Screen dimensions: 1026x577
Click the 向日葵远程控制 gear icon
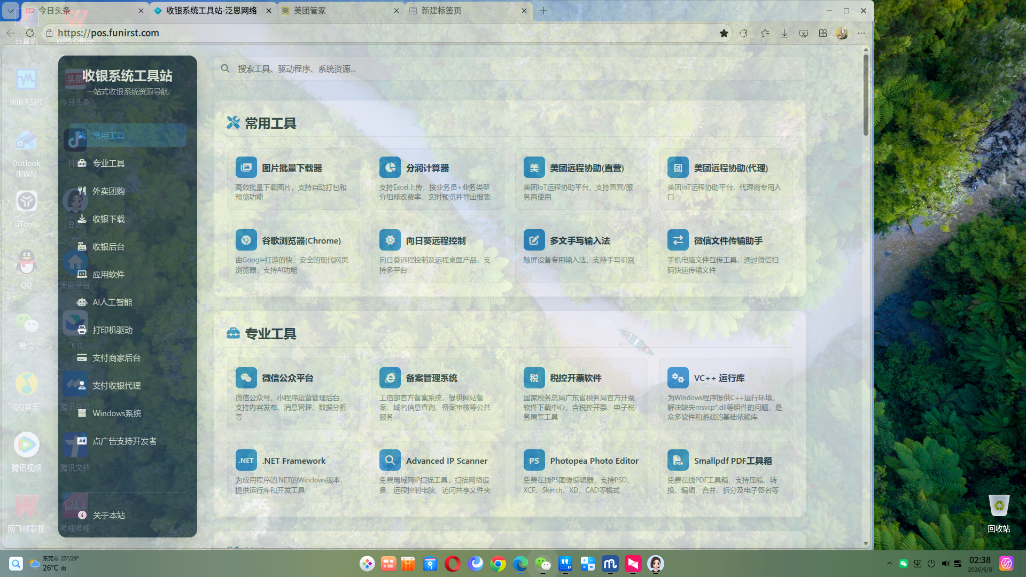click(390, 240)
